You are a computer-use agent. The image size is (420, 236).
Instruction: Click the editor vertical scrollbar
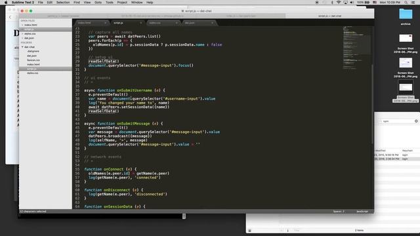click(372, 104)
